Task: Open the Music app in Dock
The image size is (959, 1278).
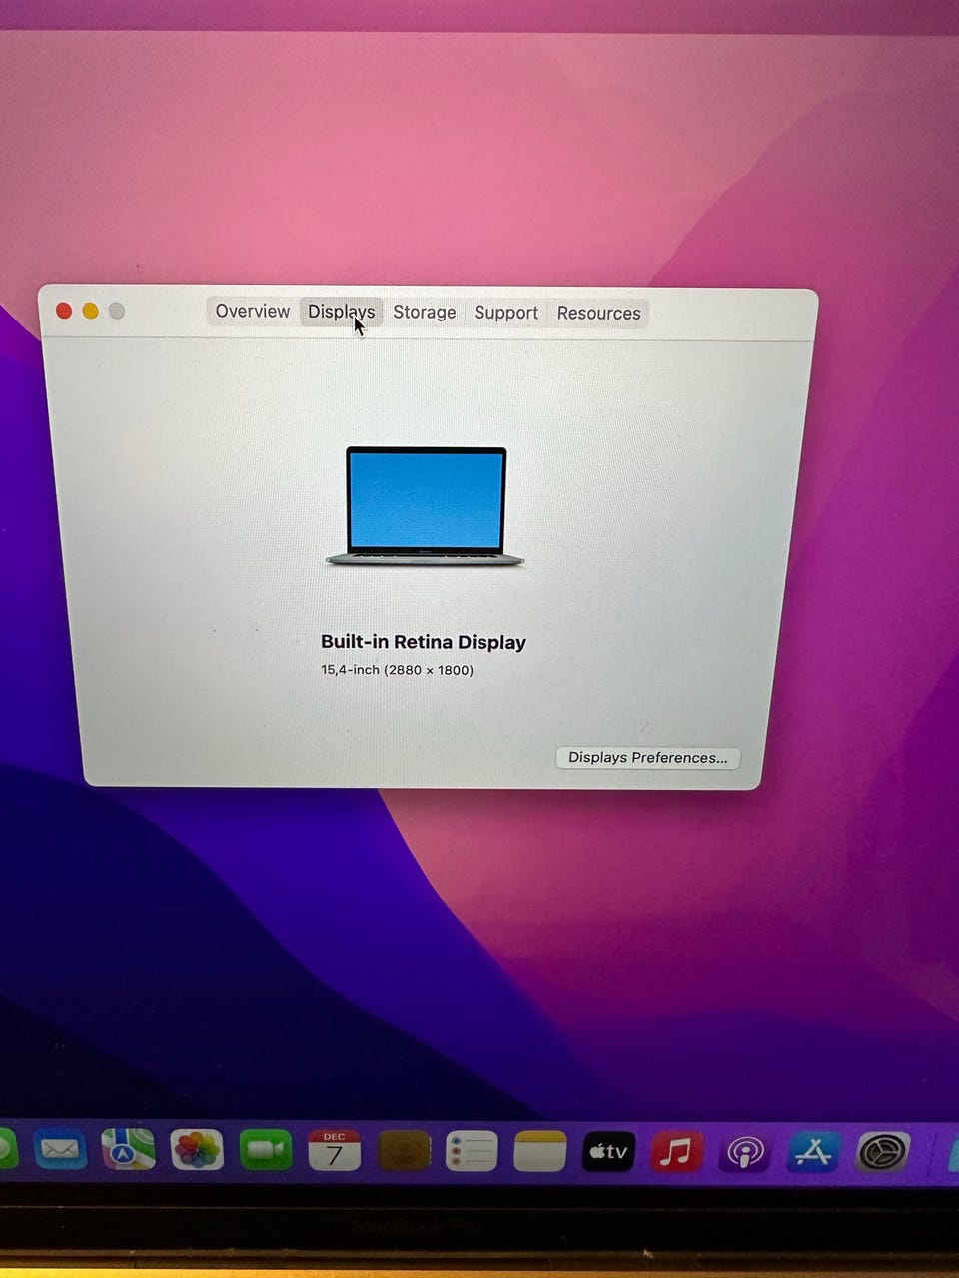Action: point(677,1151)
